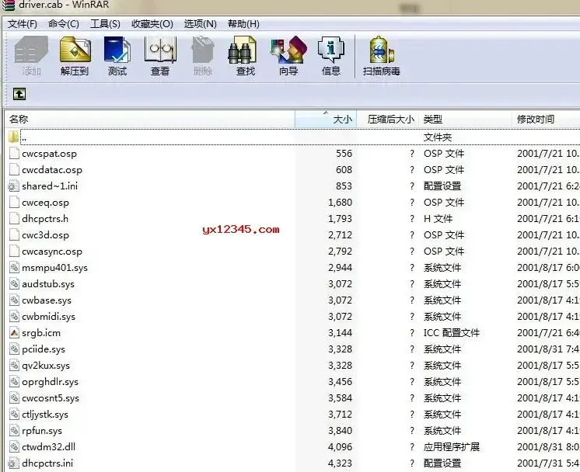Select file ctljystk.sys
580x472 pixels.
[x=45, y=415]
